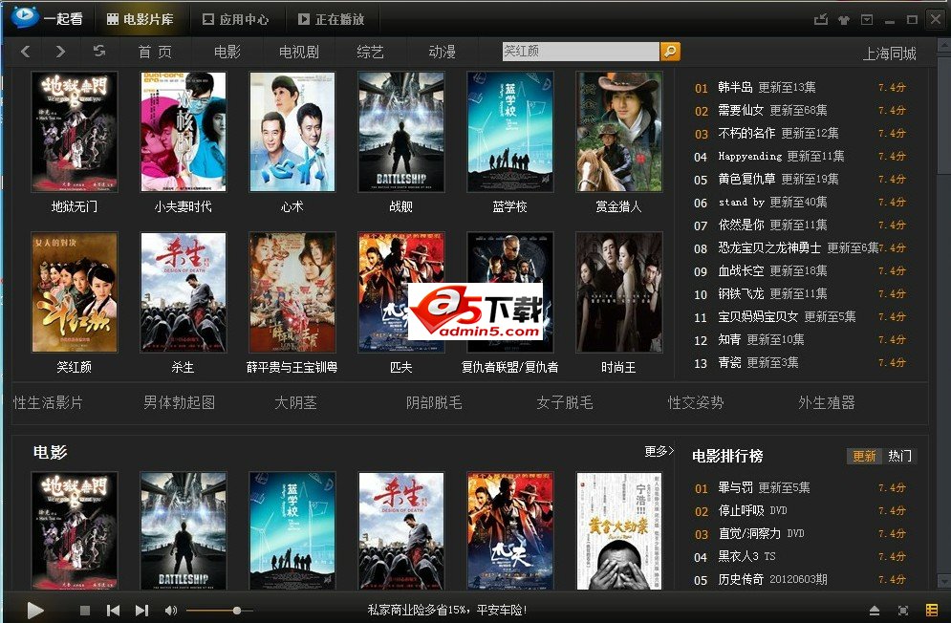Click the back navigation arrow
Viewport: 951px width, 623px height.
tap(26, 52)
